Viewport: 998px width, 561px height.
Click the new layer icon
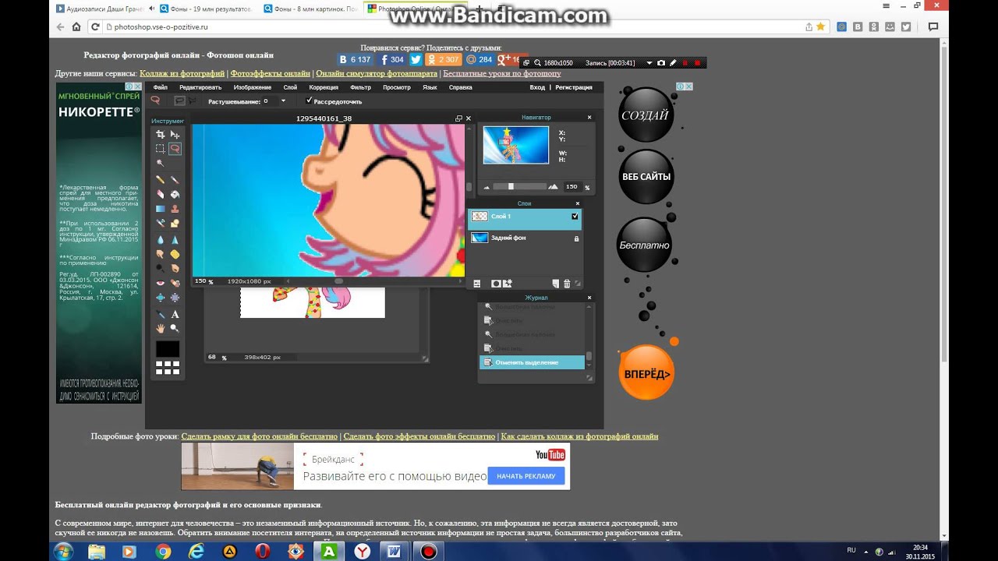coord(556,284)
